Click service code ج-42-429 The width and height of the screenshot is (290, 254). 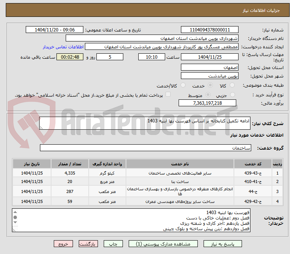253,201
